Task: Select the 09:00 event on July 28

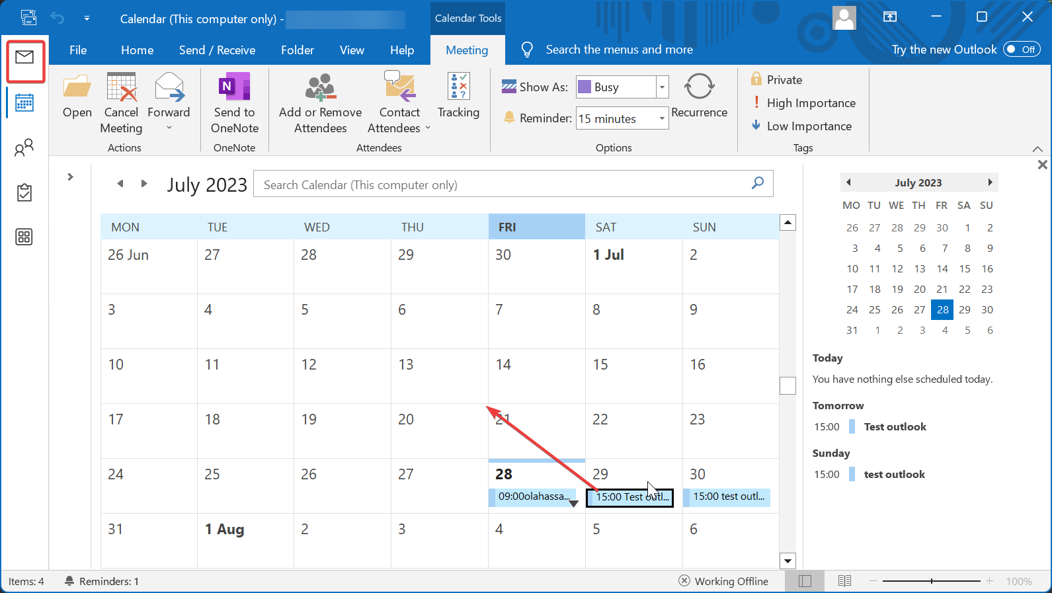Action: tap(532, 496)
